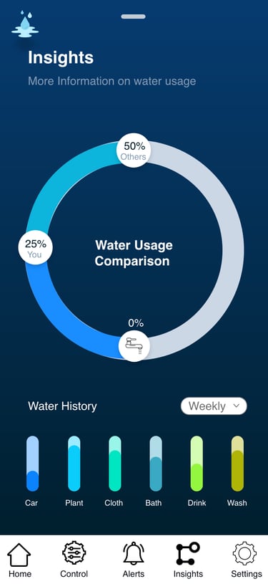
Task: Select the Car usage bar
Action: pyautogui.click(x=32, y=464)
